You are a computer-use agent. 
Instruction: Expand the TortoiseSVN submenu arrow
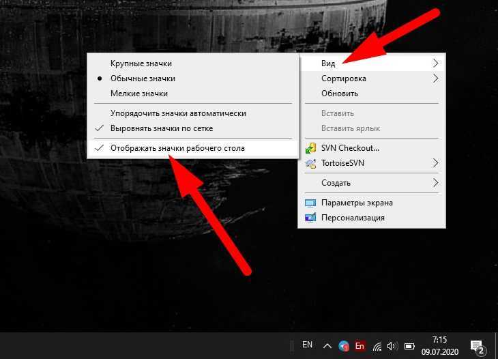436,163
